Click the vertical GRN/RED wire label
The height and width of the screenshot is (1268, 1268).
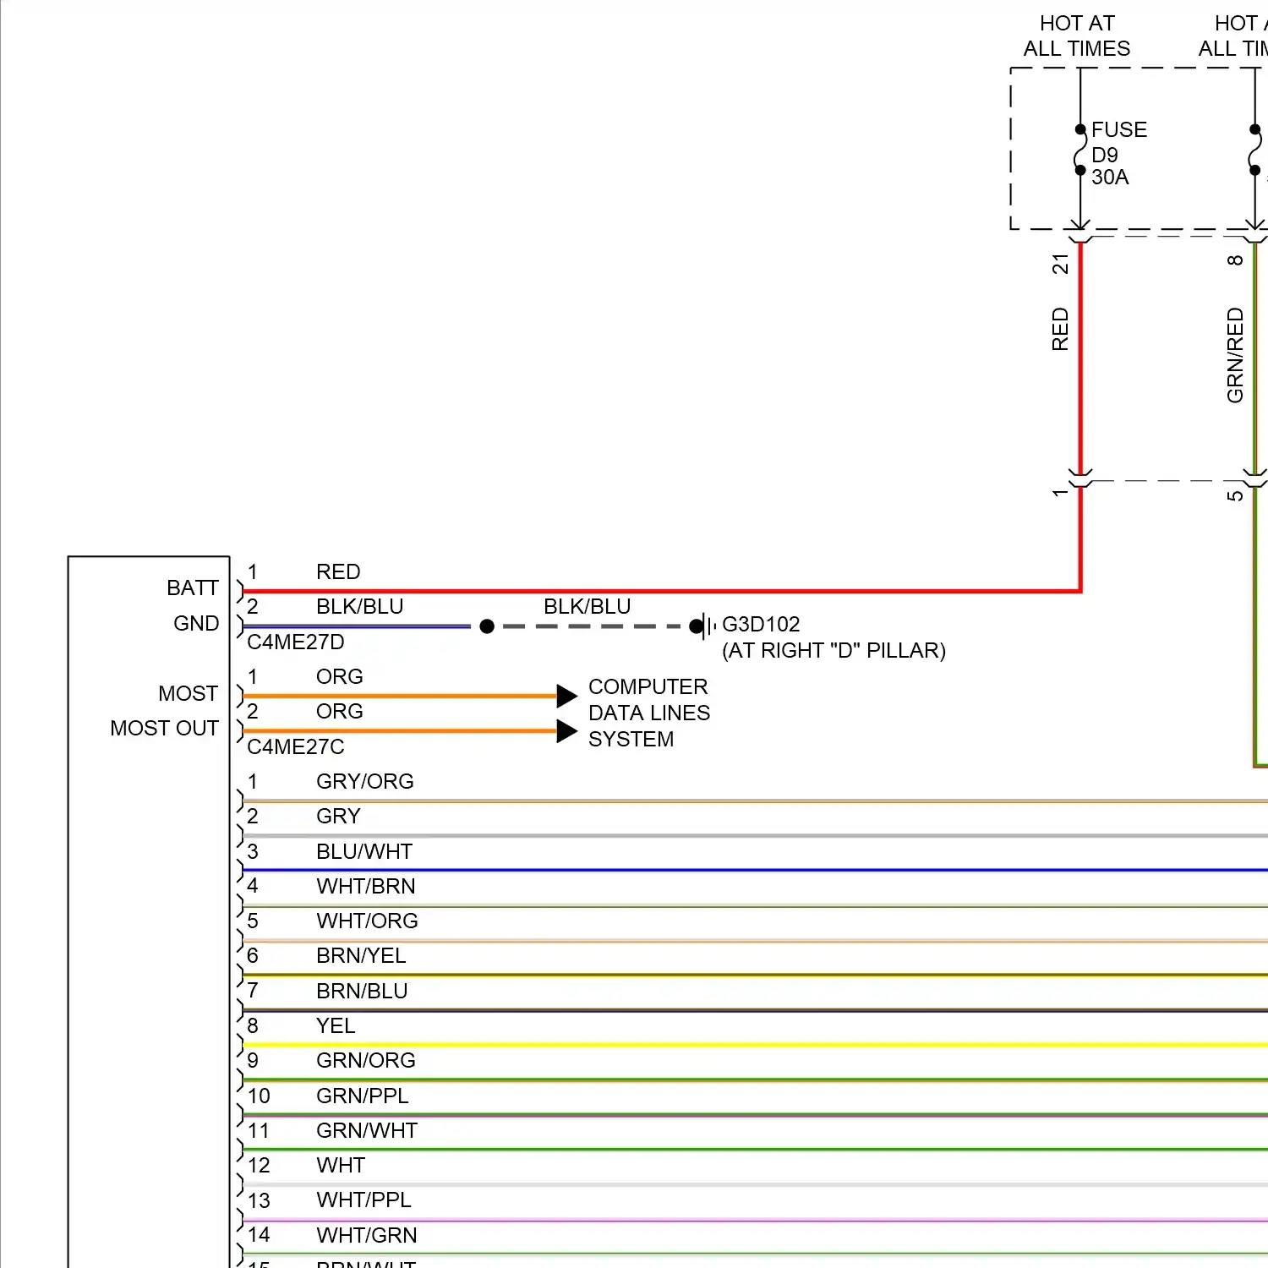(1235, 355)
